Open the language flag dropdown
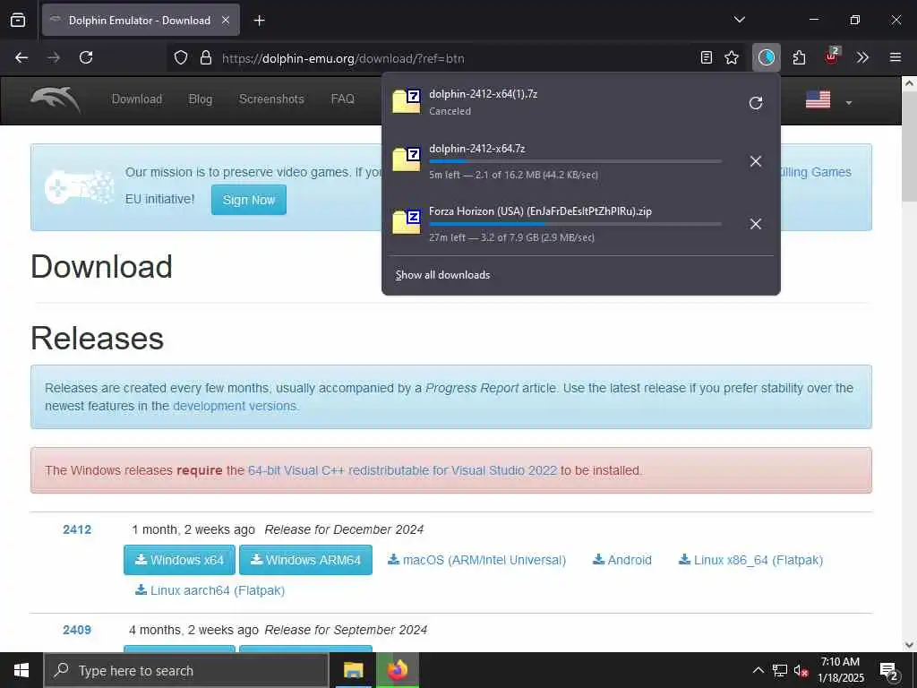Viewport: 917px width, 688px height. pyautogui.click(x=828, y=100)
